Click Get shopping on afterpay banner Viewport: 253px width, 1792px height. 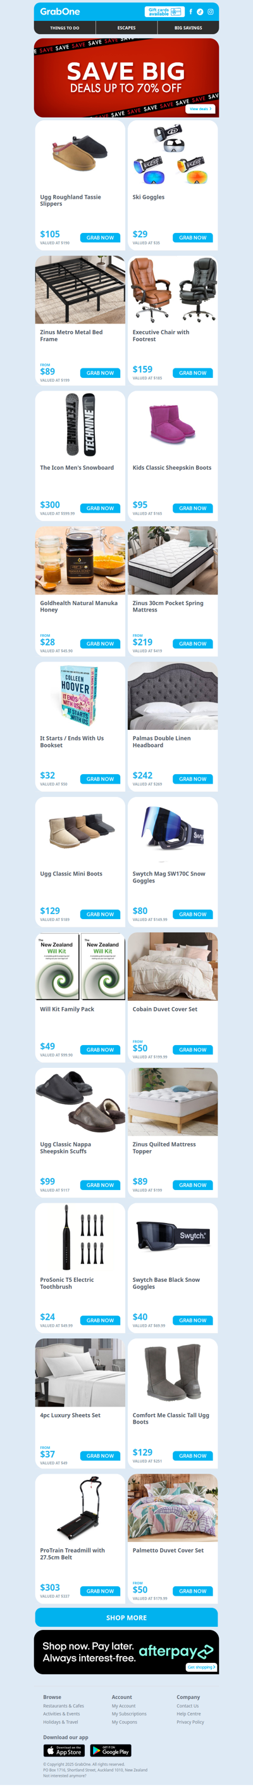[201, 1667]
